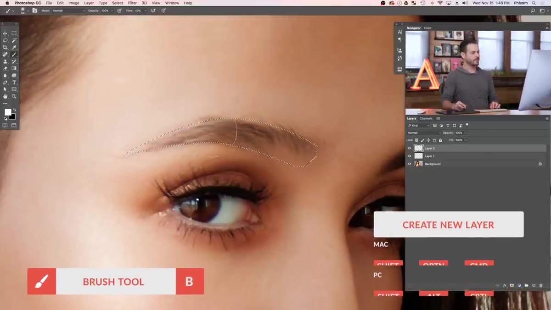Toggle pixel layer filter in Layers panel
Image resolution: width=551 pixels, height=310 pixels.
(435, 125)
